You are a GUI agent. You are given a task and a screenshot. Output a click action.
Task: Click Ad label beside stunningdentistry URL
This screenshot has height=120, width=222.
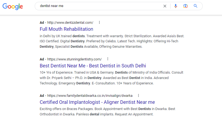42,59
